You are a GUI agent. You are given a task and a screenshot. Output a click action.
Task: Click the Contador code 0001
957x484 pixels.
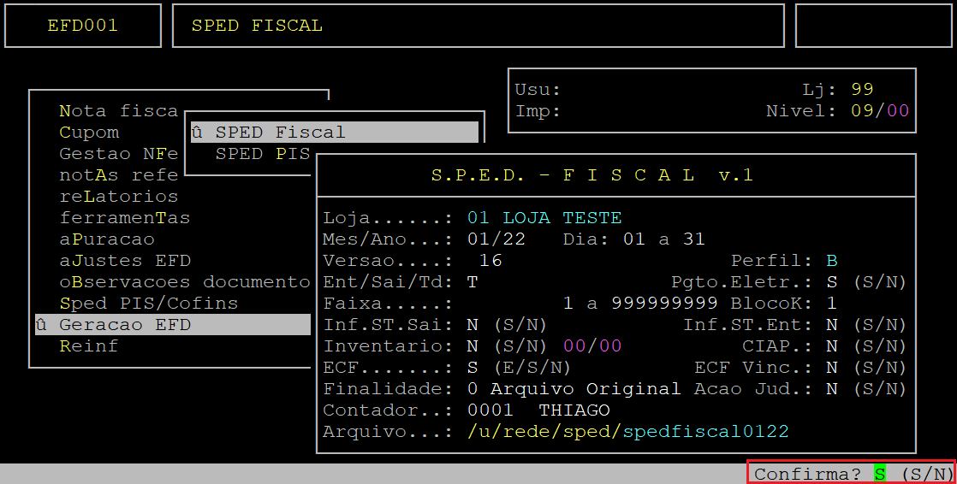click(x=490, y=410)
